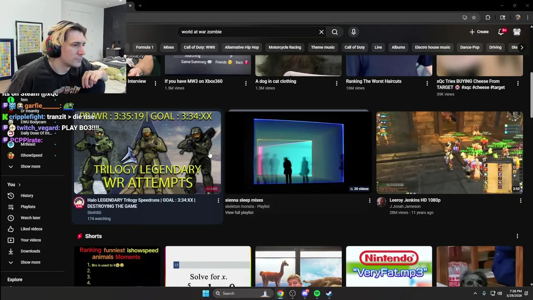Open the IShowSpeed subscription
533x300 pixels.
click(x=32, y=155)
